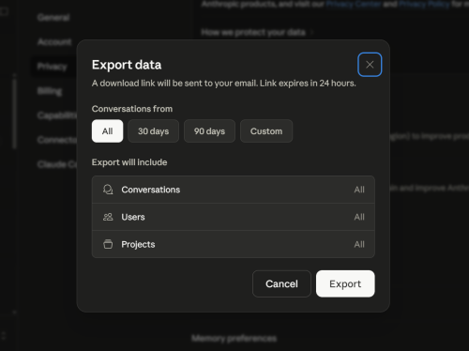The height and width of the screenshot is (351, 469).
Task: Click the 'Conversations from' label
Action: [x=132, y=109]
